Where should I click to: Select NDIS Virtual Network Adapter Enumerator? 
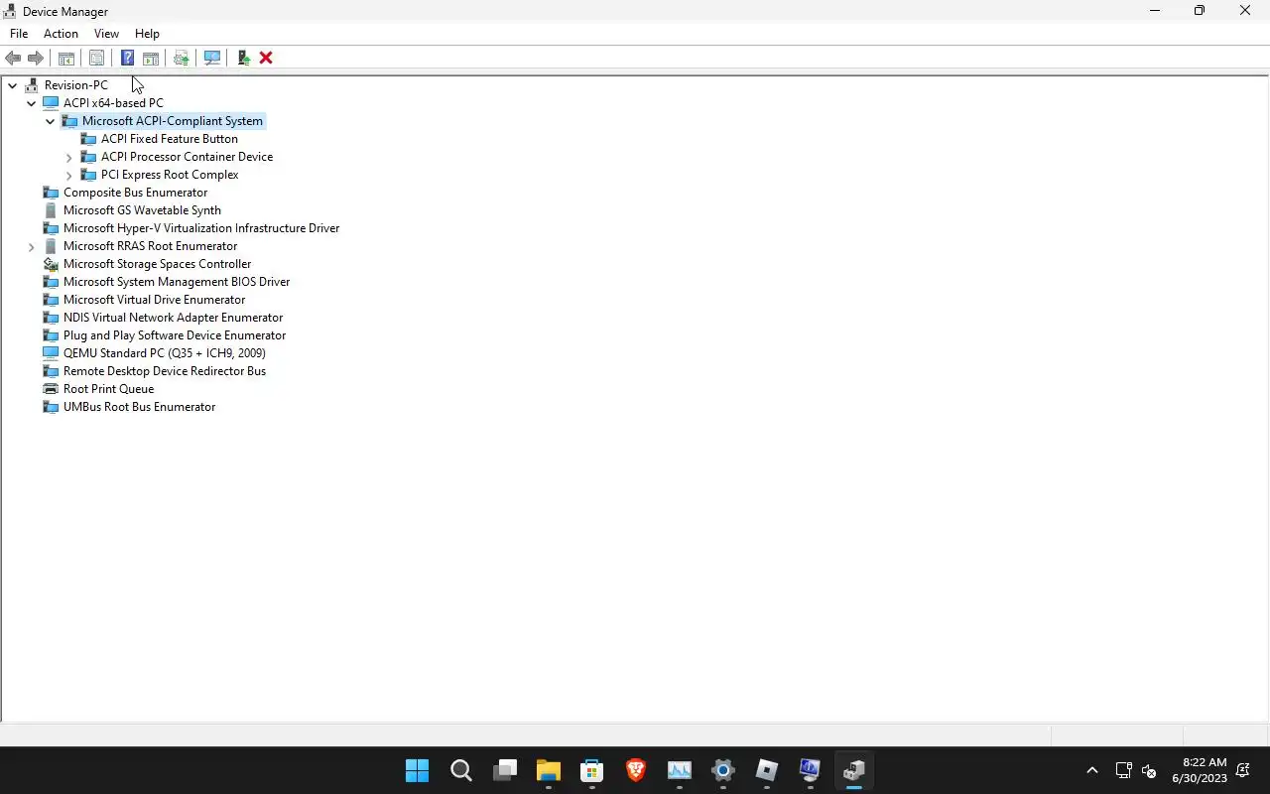click(x=173, y=318)
